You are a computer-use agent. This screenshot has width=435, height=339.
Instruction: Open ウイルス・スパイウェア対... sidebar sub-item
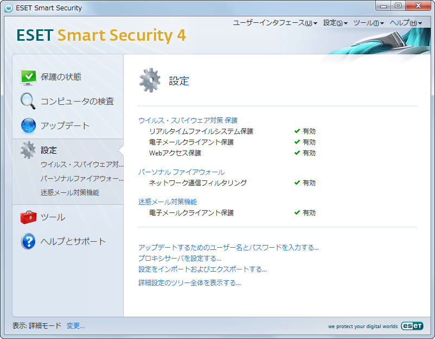pos(82,164)
